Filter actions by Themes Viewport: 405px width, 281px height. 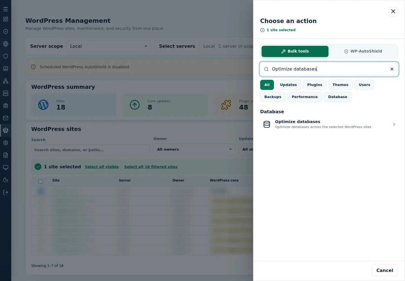pos(340,85)
